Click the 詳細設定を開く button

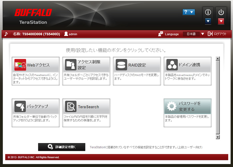(62, 147)
